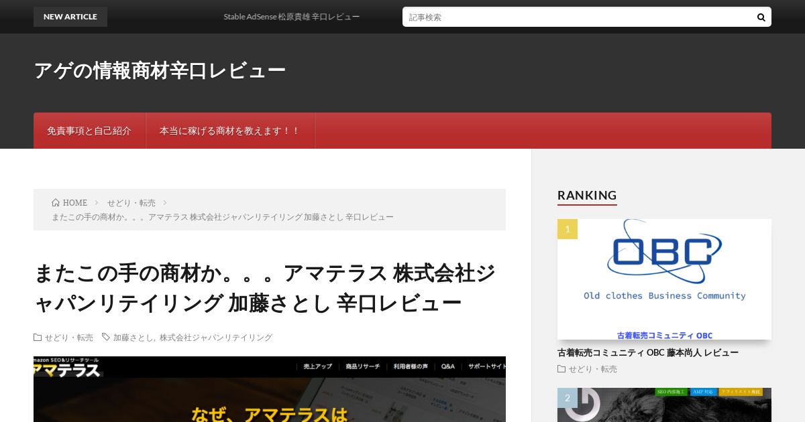Open 古着転売コミュニティ OBC 藤本尚人 レビュー link
Screen dimensions: 805x422
(x=648, y=352)
